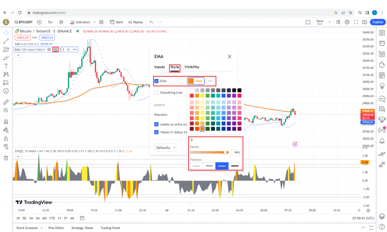Image resolution: width=387 pixels, height=232 pixels.
Task: Open the EMA color swatch picker
Action: point(196,81)
